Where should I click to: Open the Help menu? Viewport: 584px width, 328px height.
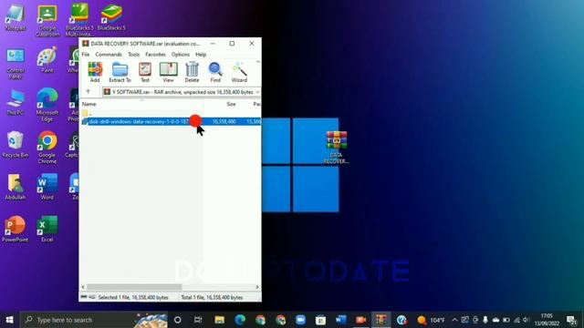click(x=201, y=55)
